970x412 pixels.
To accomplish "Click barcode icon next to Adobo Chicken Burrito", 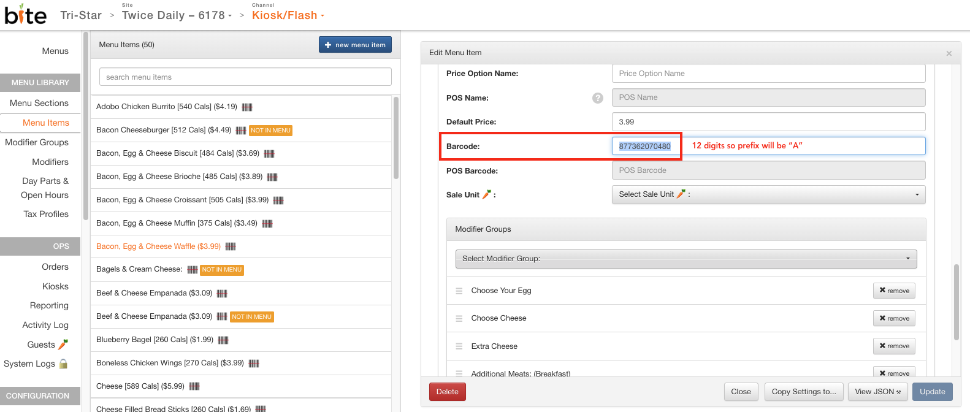I will (247, 107).
